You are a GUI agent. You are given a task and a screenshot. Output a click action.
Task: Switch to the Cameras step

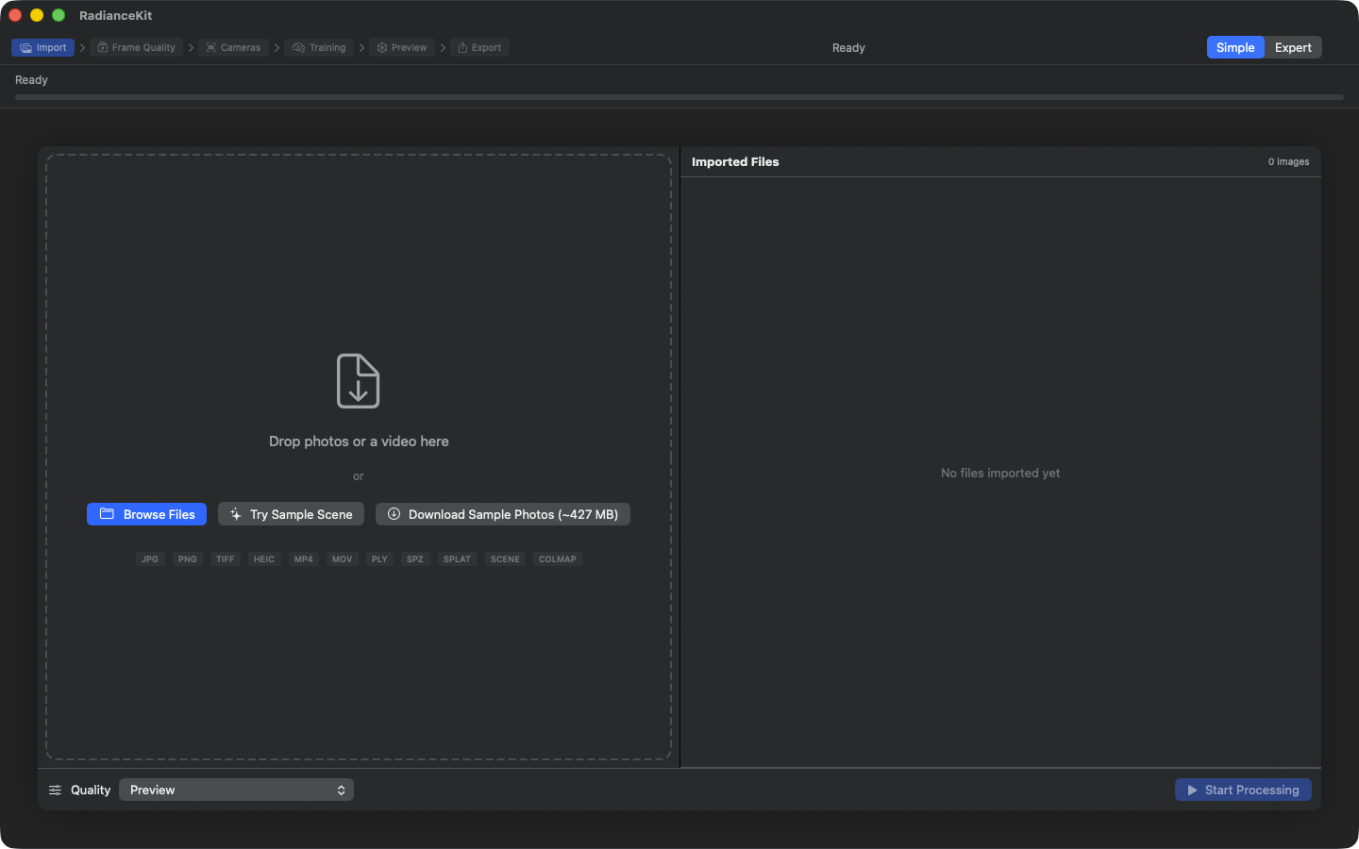[x=233, y=47]
